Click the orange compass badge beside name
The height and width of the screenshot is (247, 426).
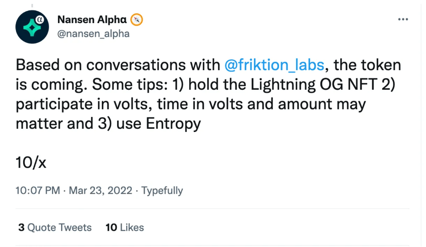coord(137,20)
